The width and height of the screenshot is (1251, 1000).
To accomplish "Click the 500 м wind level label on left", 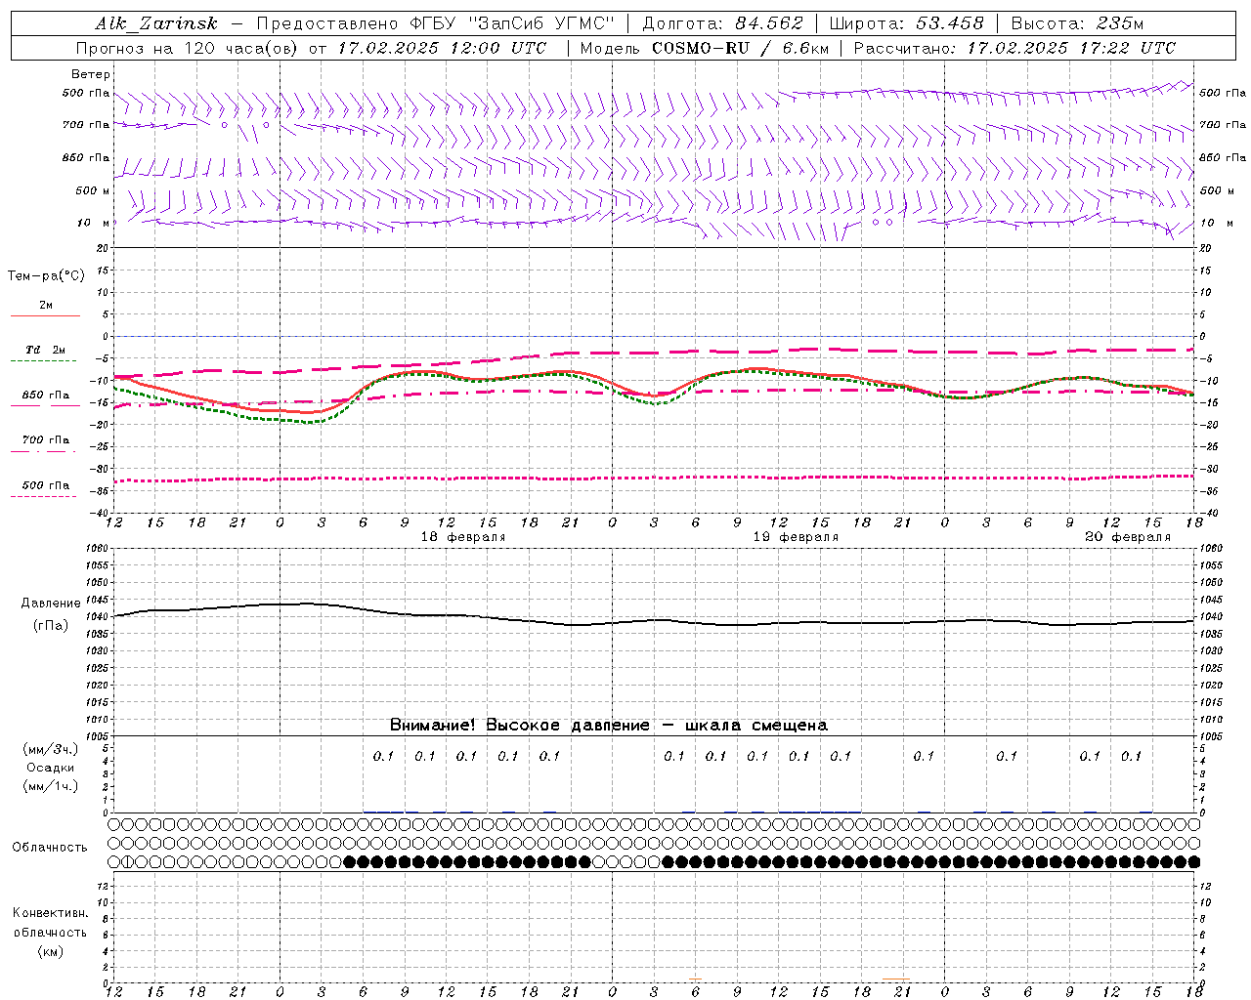I will pos(93,190).
